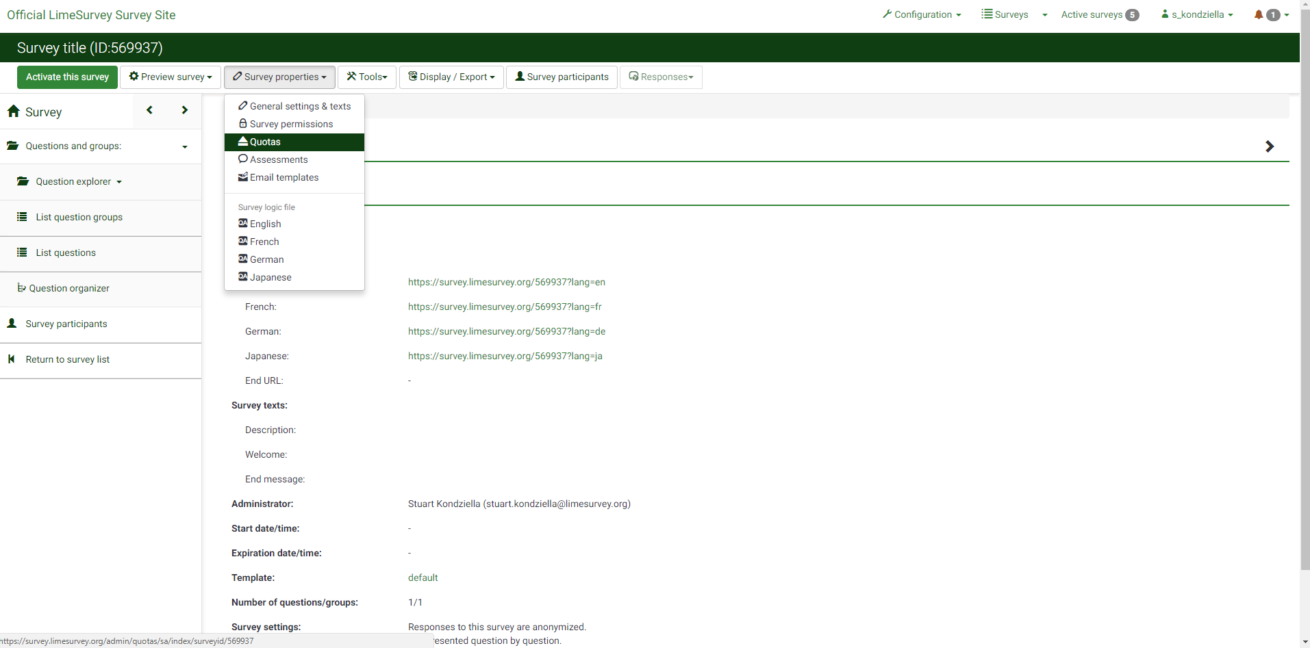Open the Preview survey dropdown
1310x648 pixels.
[171, 77]
